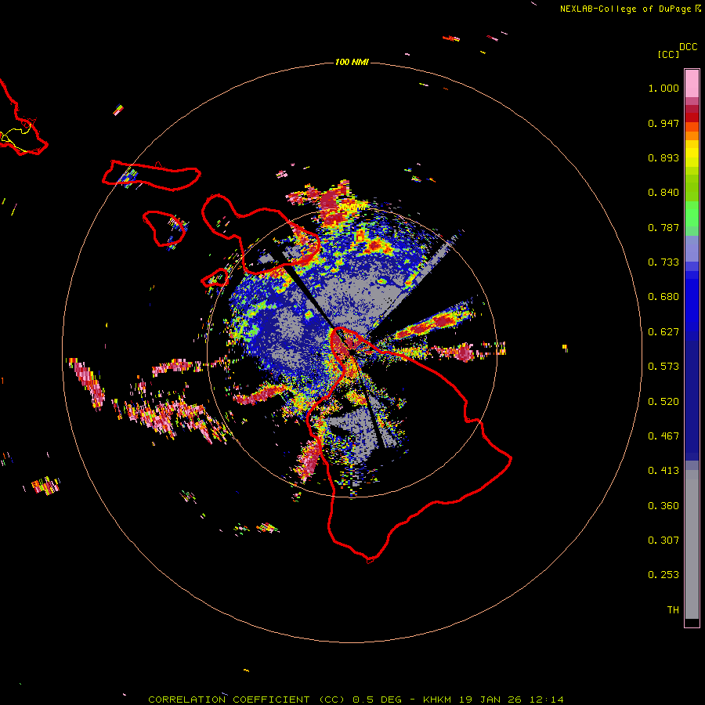Pick the red color bar segment near 0.947
Screen dimensions: 705x705
pyautogui.click(x=692, y=117)
